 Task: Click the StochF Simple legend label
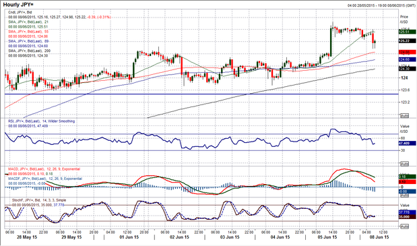pos(39,200)
